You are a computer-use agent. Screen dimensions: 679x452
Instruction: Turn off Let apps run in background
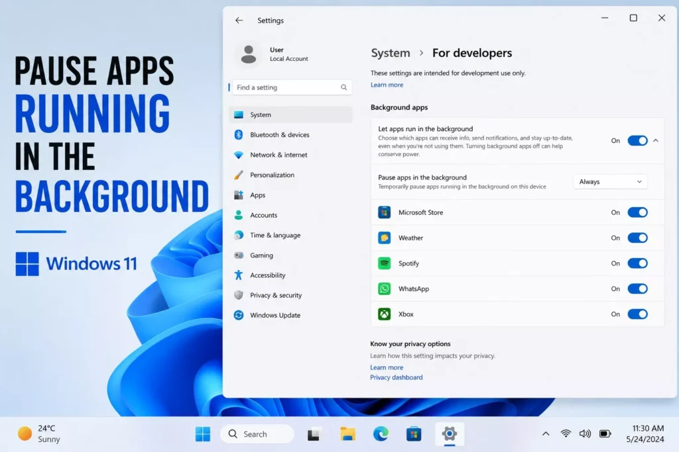tap(637, 140)
